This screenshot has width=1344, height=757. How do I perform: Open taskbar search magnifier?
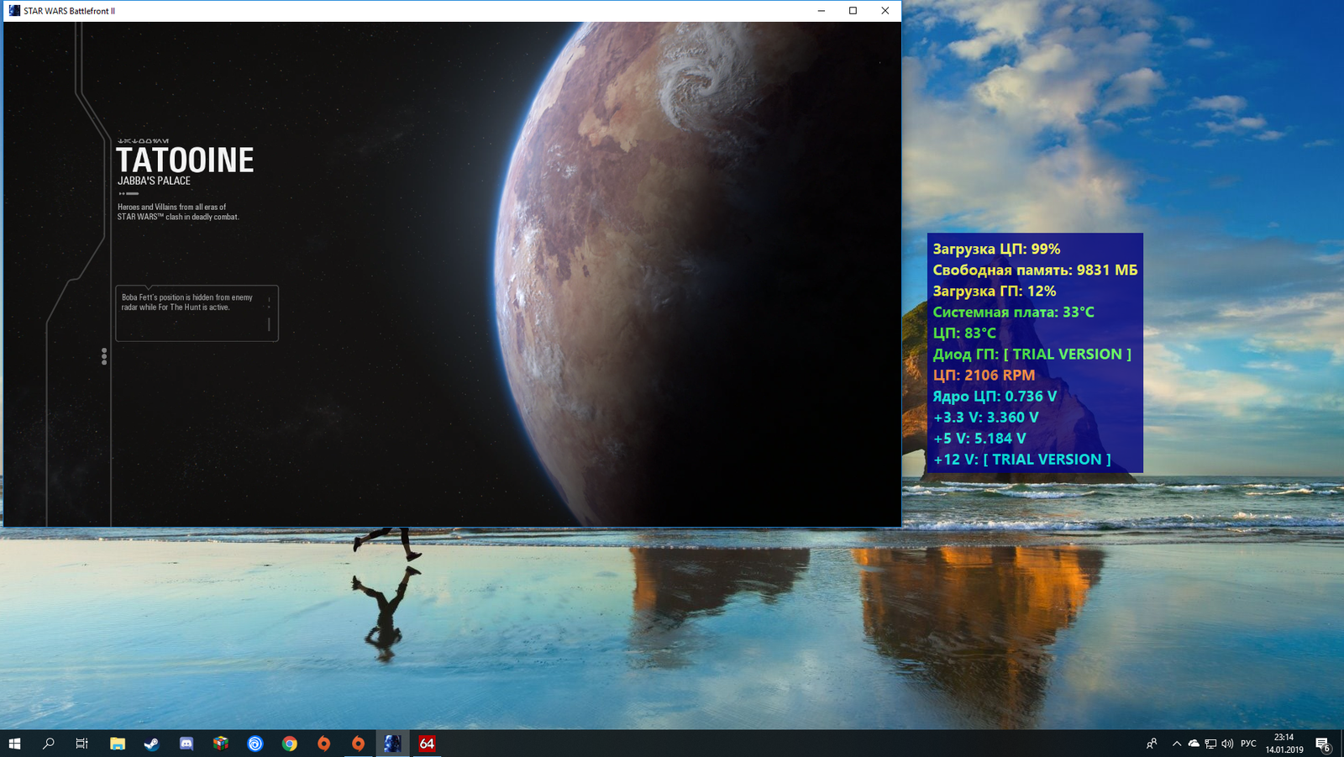coord(49,744)
